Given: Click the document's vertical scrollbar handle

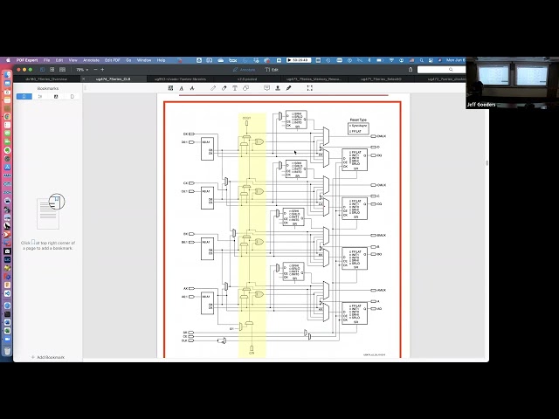Looking at the screenshot, I should pos(487,163).
